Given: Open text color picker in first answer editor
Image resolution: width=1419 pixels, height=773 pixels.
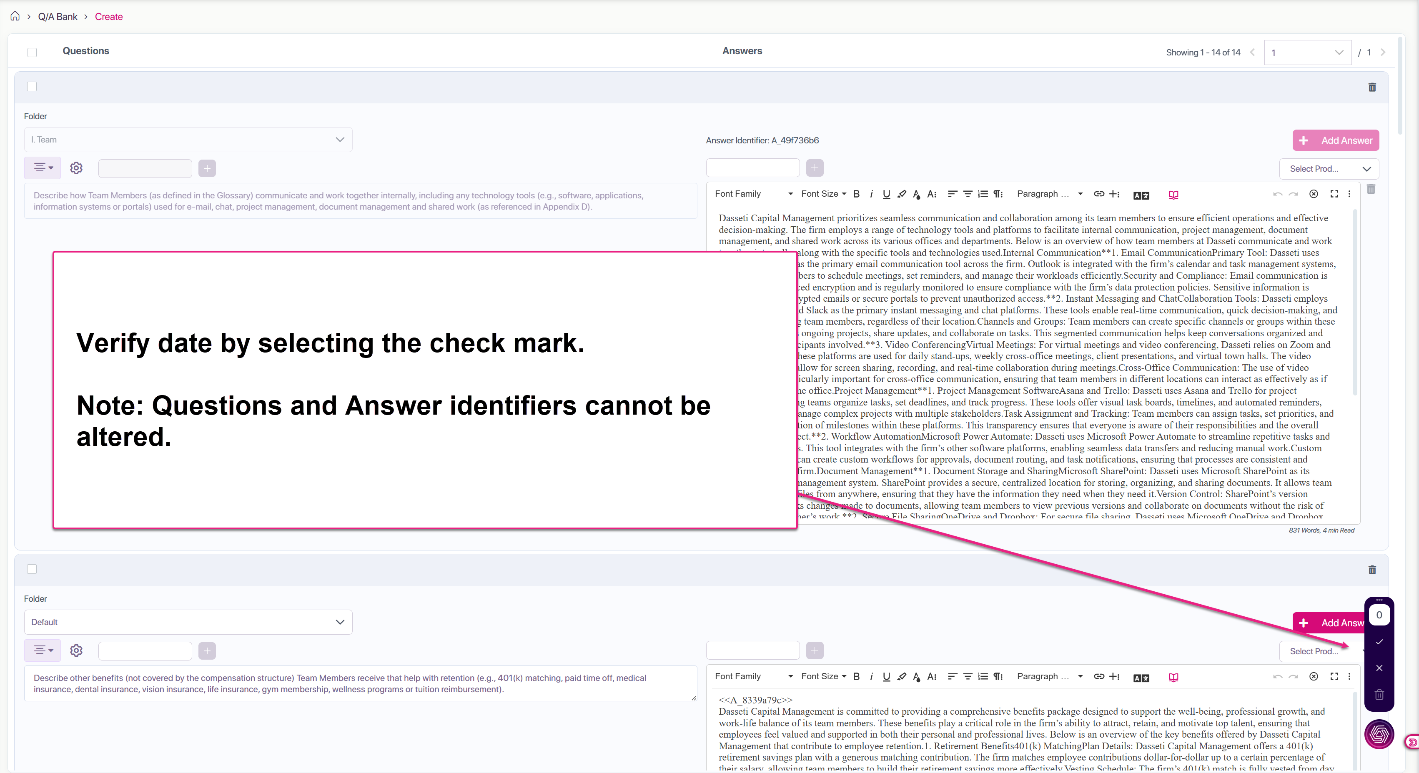Looking at the screenshot, I should (x=916, y=194).
